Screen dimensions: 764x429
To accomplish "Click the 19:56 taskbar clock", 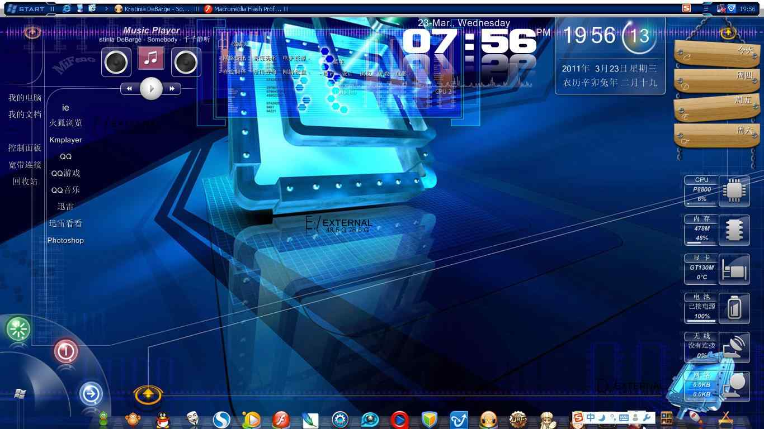I will [747, 9].
